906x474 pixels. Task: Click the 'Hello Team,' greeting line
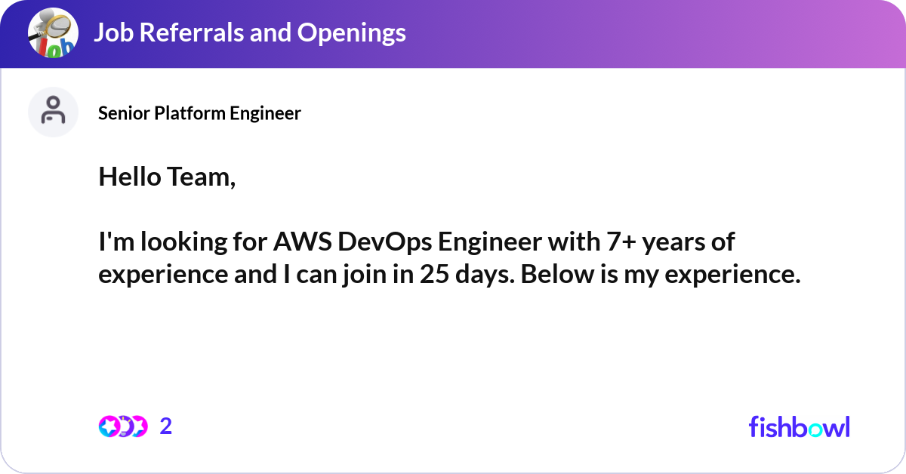click(167, 177)
